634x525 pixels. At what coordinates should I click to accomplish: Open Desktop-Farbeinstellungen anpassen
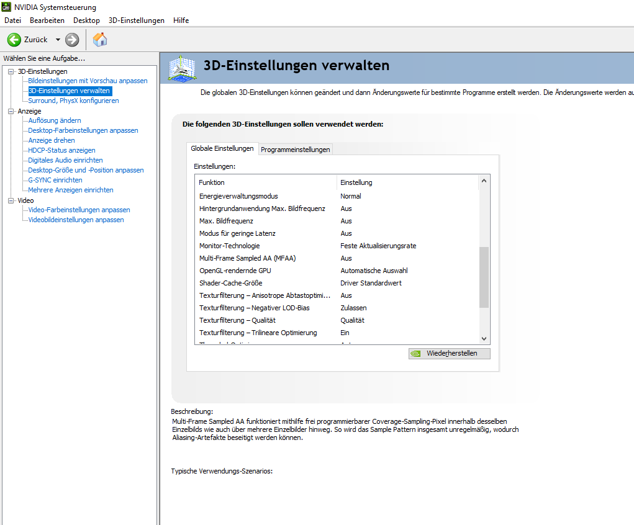click(83, 130)
